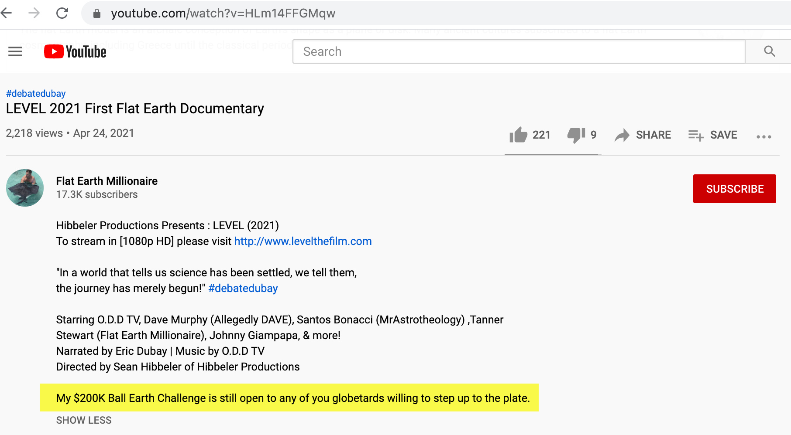The width and height of the screenshot is (791, 435).
Task: Click the like/dislike ratio bar
Action: coord(553,154)
